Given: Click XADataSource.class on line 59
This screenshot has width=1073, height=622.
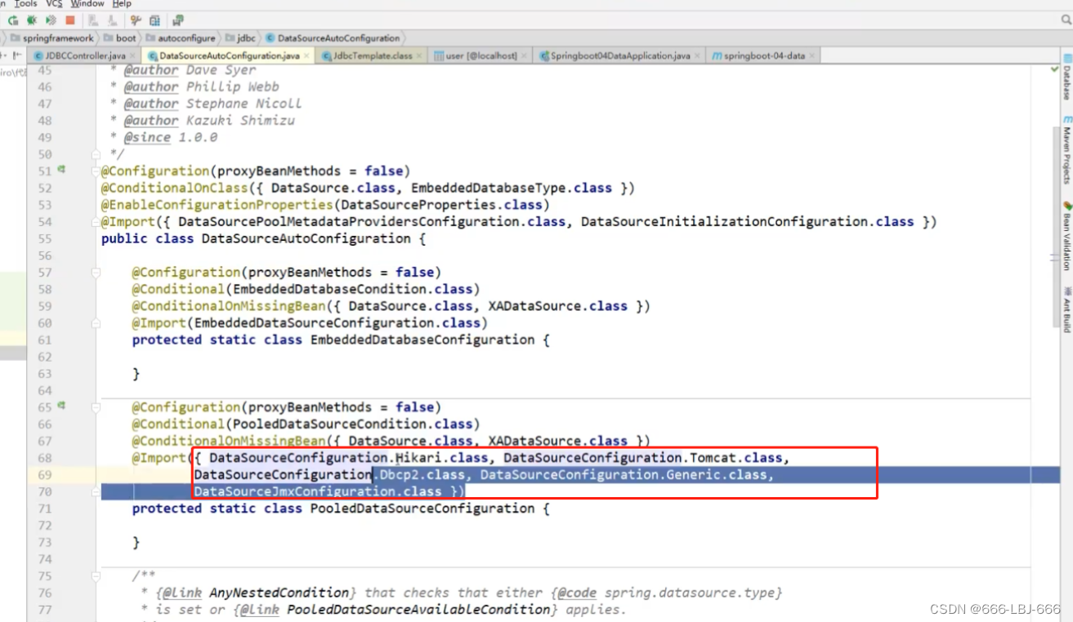Looking at the screenshot, I should pyautogui.click(x=558, y=305).
